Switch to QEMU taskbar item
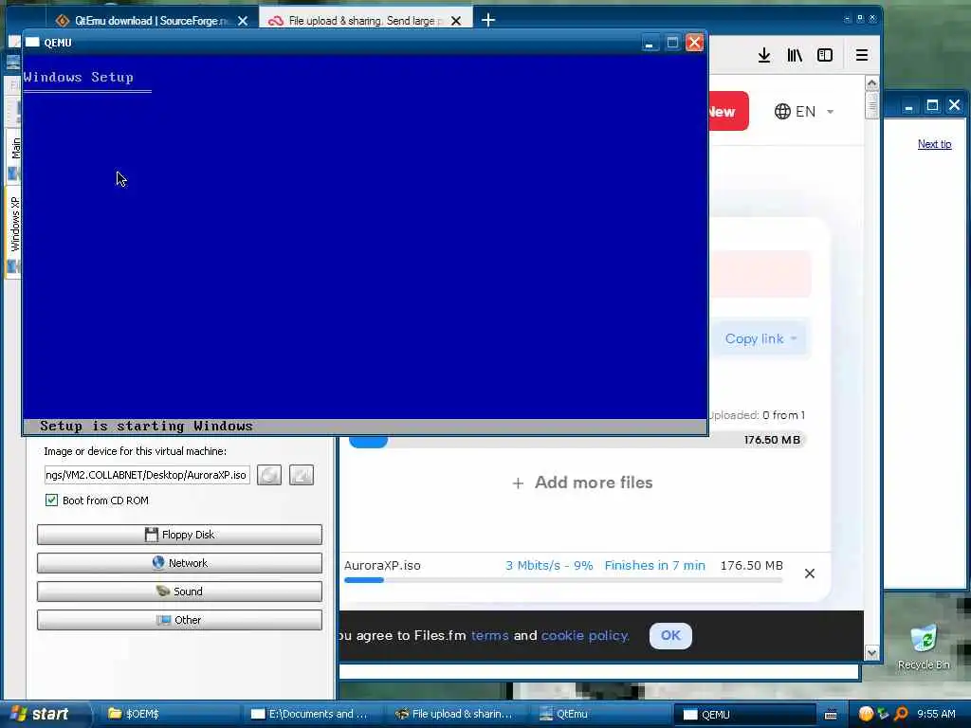The image size is (971, 728). click(x=743, y=714)
